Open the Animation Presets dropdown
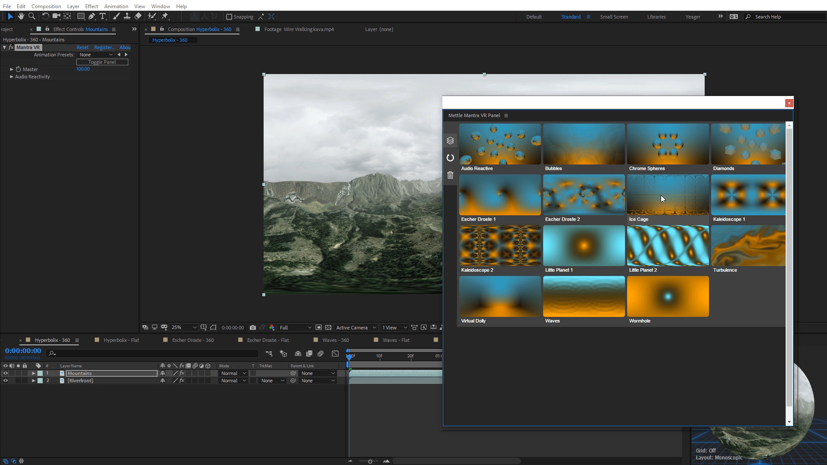 pyautogui.click(x=96, y=55)
